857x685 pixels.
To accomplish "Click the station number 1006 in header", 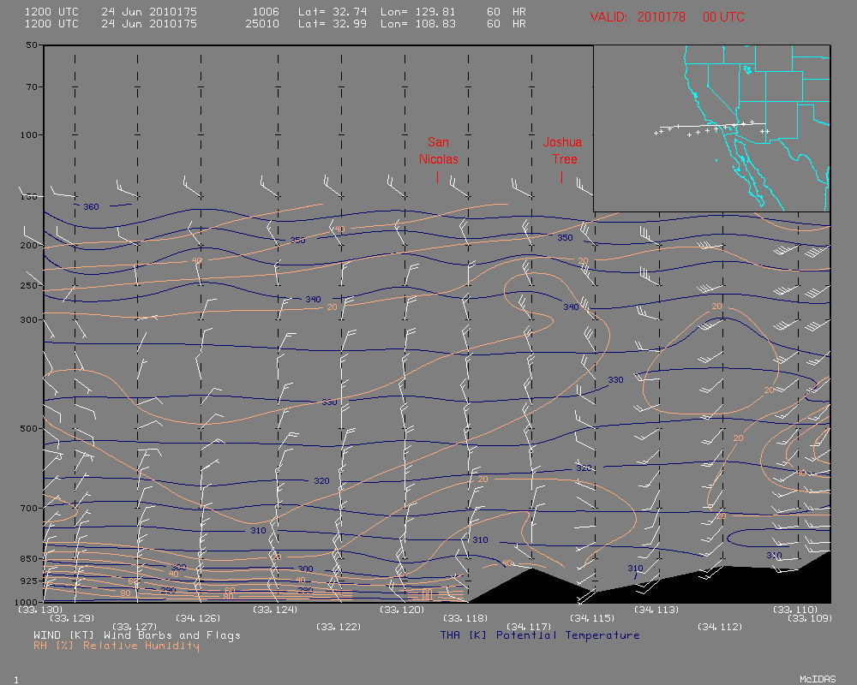I will (266, 11).
